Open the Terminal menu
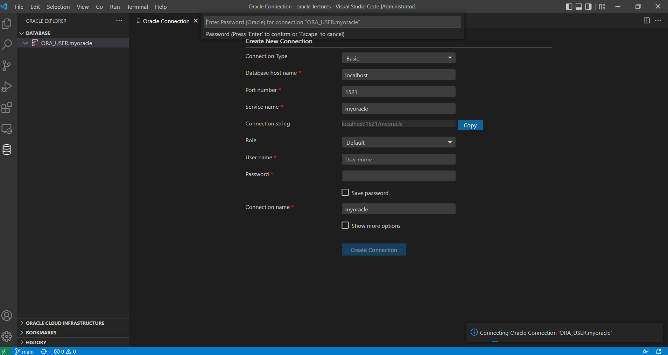This screenshot has height=355, width=668. click(x=137, y=7)
